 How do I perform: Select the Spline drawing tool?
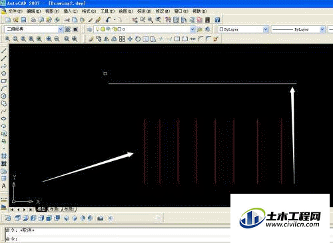pos(4,111)
